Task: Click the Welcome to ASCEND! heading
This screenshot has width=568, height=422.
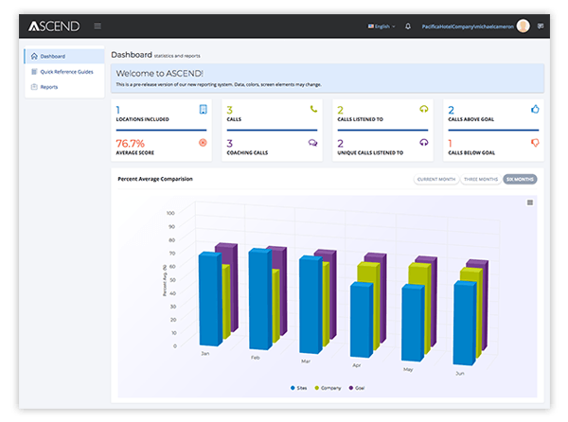Action: 159,74
